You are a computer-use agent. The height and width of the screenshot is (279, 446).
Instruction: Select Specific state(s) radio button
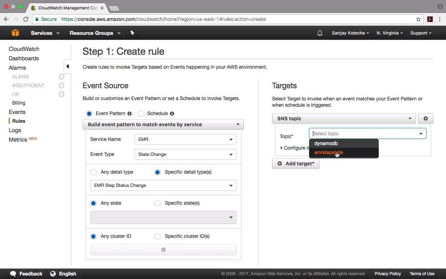157,203
